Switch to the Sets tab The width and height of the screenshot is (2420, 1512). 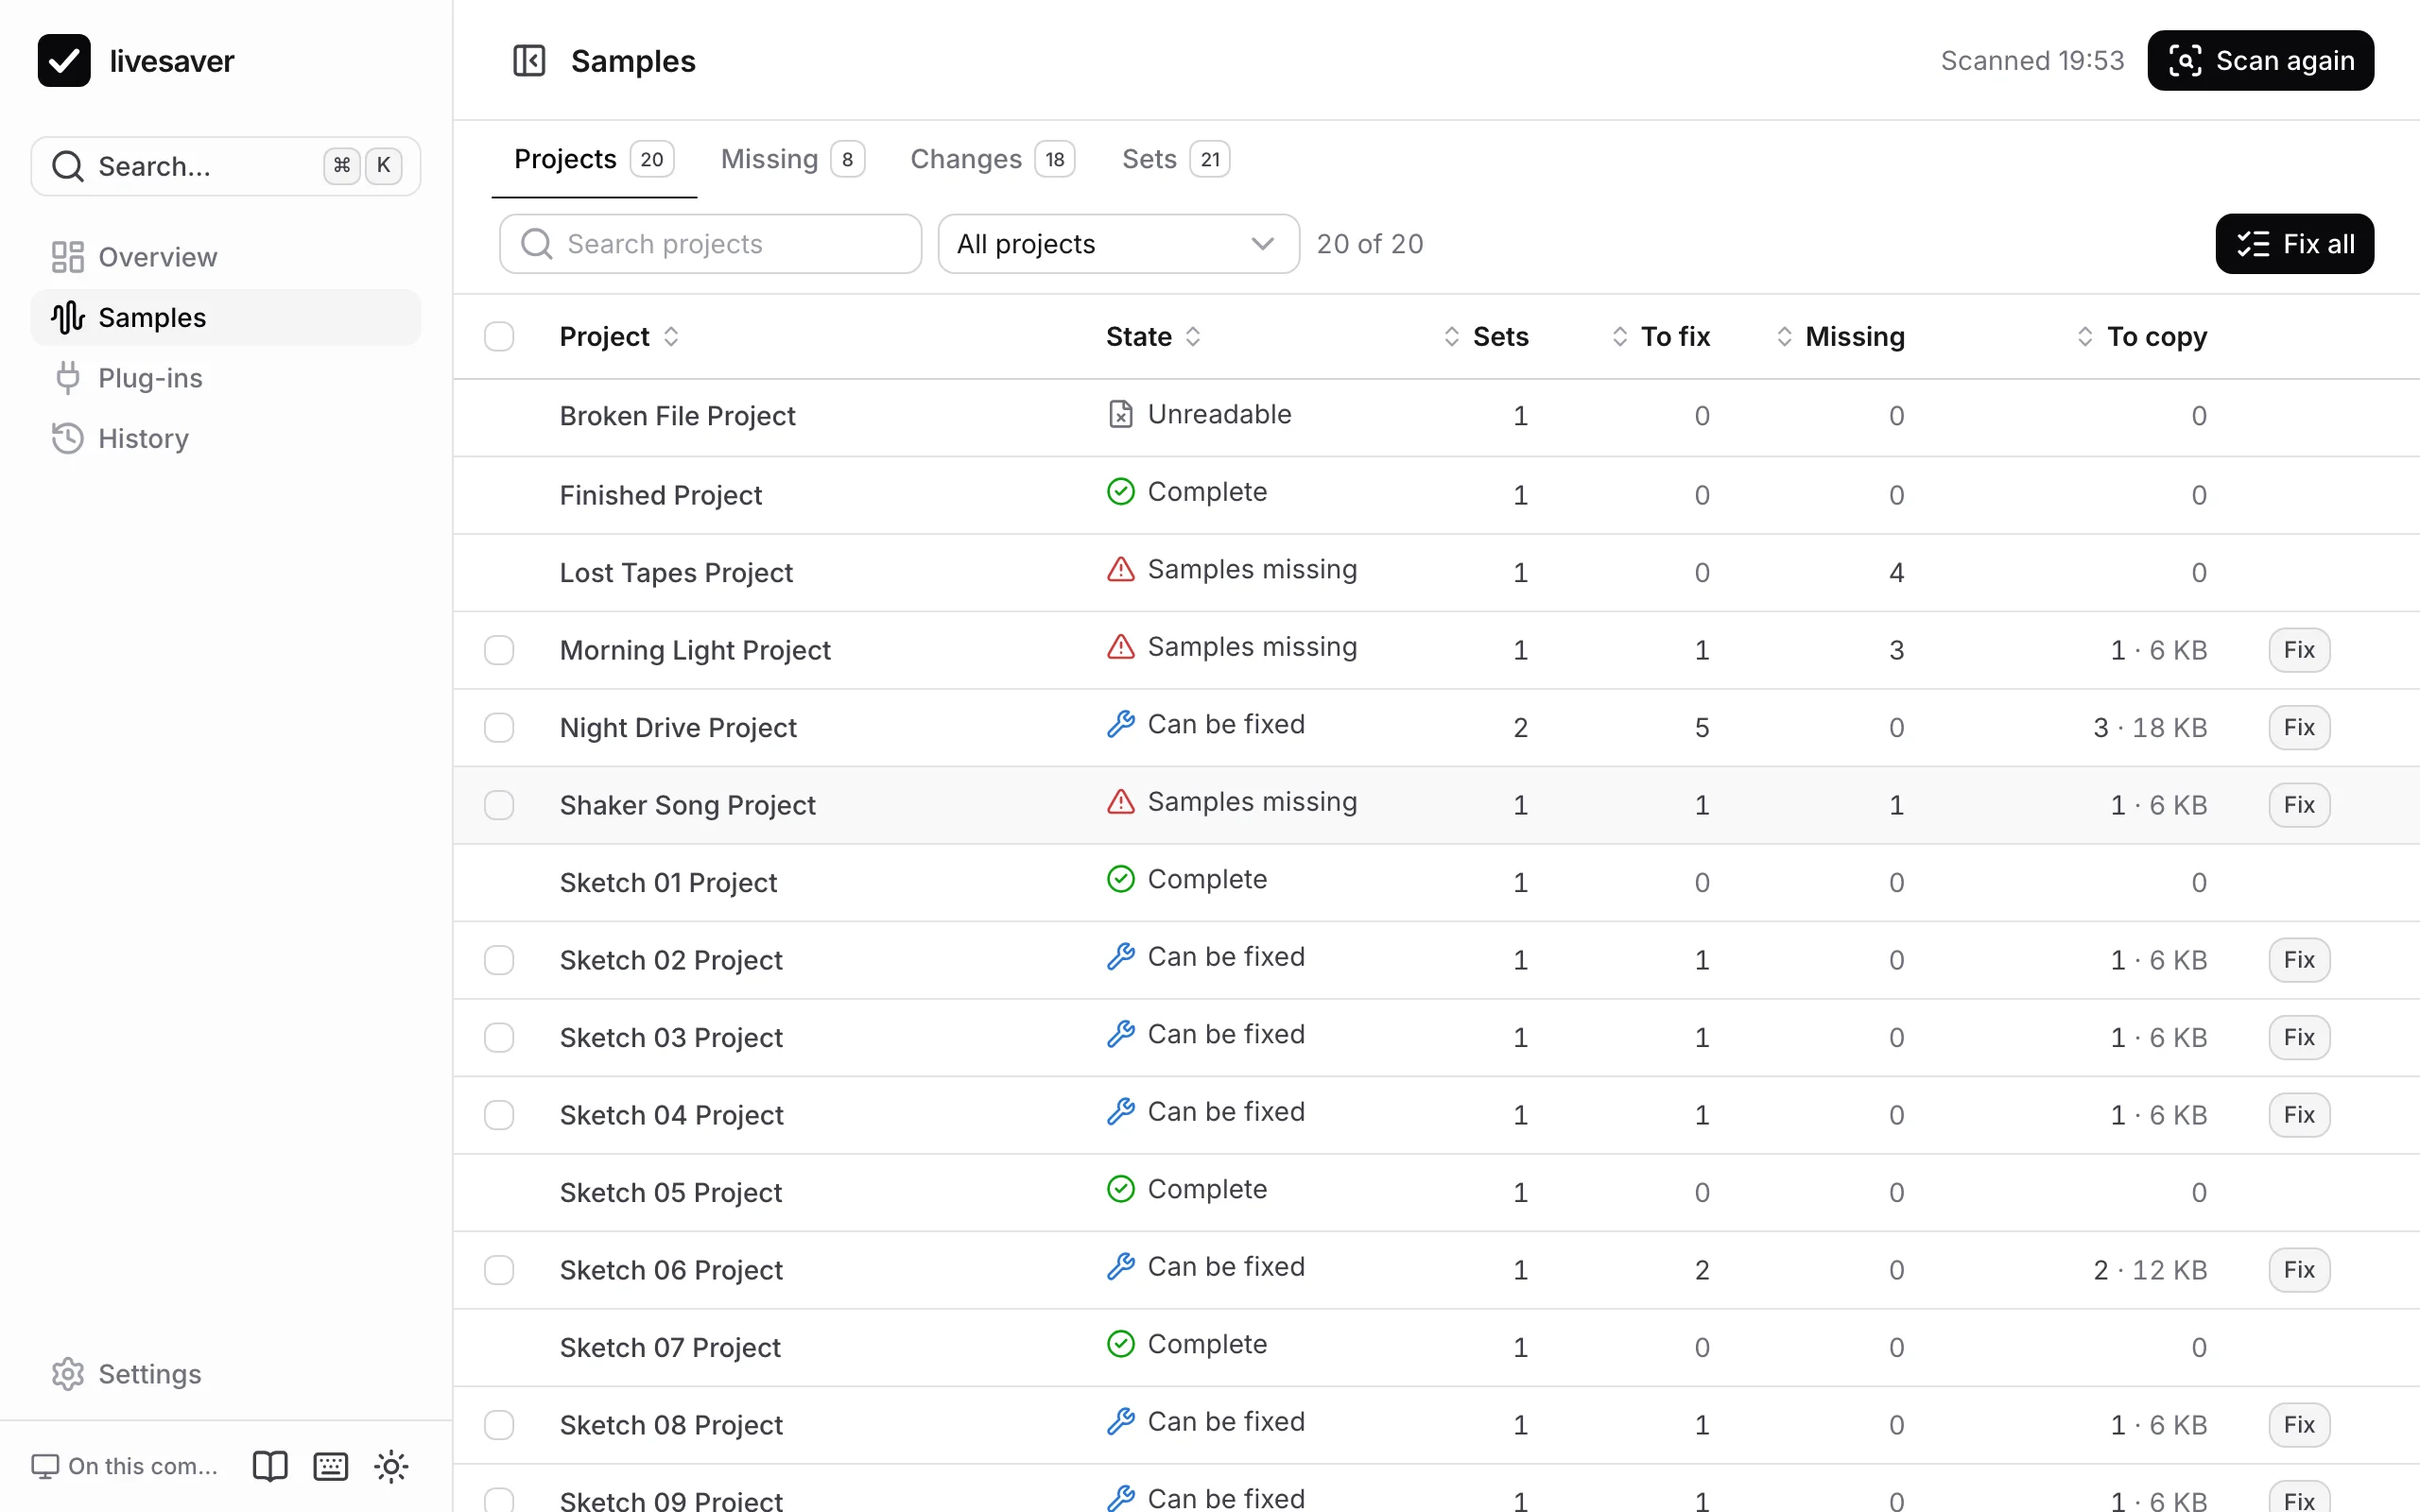[1176, 159]
